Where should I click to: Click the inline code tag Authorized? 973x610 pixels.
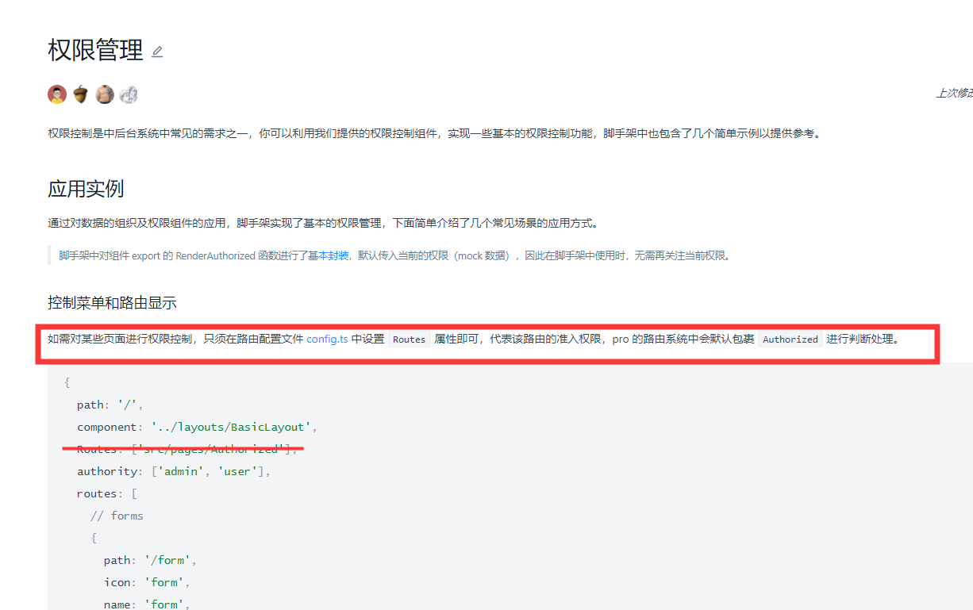[x=790, y=339]
